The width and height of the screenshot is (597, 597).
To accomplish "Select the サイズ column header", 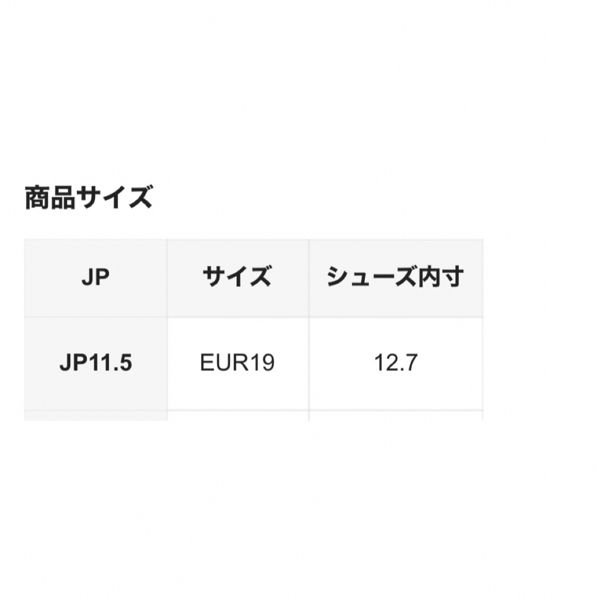I will (238, 278).
